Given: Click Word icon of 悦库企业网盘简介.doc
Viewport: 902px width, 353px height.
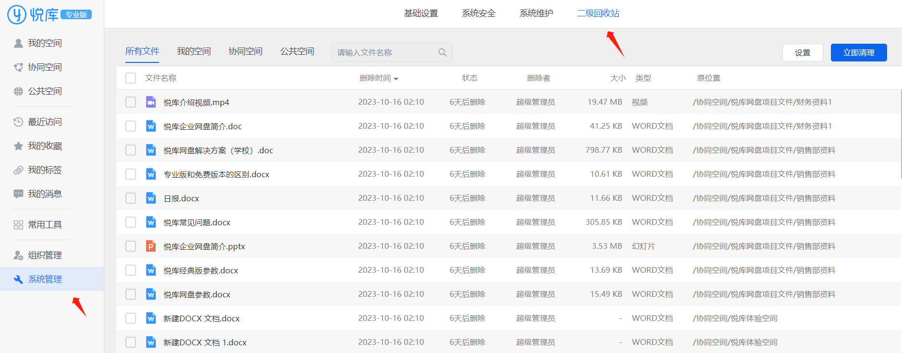Looking at the screenshot, I should coord(151,126).
